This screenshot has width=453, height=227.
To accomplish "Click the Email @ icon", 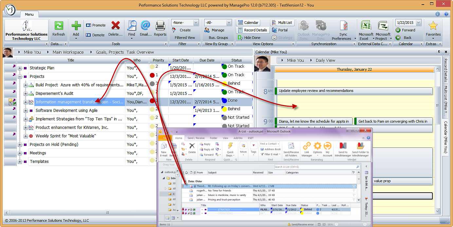I will (146, 26).
